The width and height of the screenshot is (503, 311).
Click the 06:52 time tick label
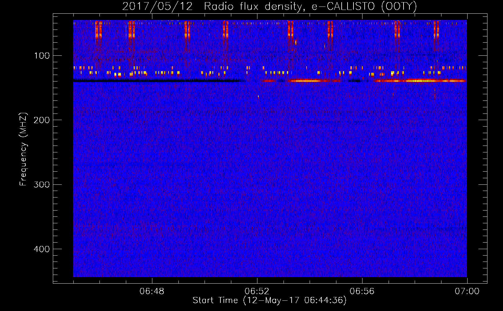[257, 291]
